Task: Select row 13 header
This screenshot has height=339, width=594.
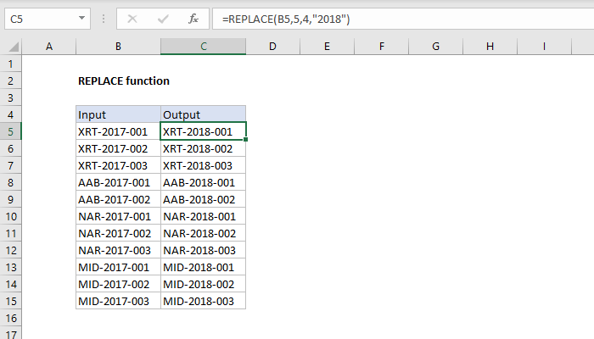Action: coord(10,268)
